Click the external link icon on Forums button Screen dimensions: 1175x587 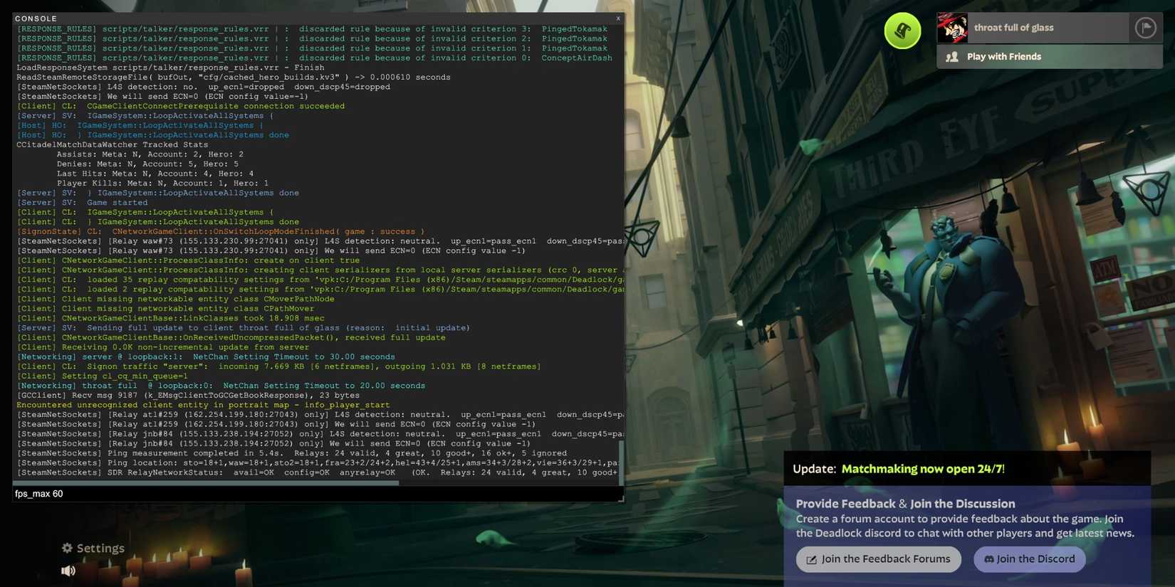point(811,560)
